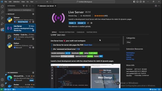Open the Selection menu
The image size is (162, 91).
[16, 2]
